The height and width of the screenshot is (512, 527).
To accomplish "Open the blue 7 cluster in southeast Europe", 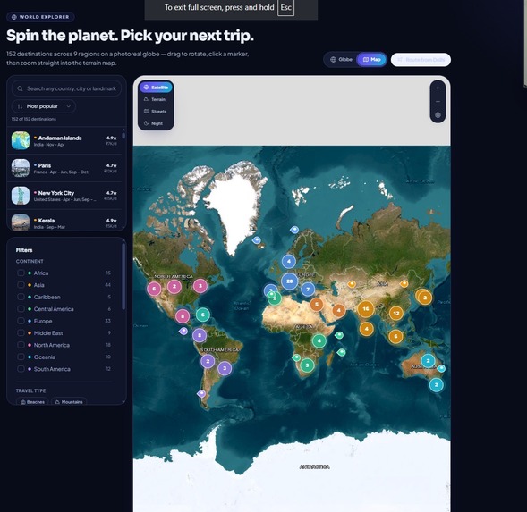I will 308,290.
